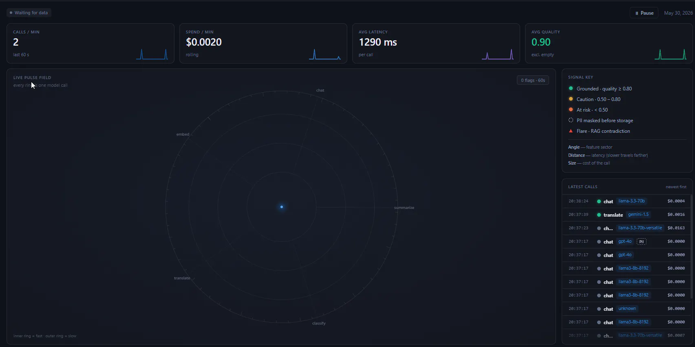Click the Pause button

tap(644, 13)
